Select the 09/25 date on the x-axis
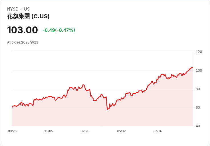This screenshot has height=146, width=210. click(12, 131)
